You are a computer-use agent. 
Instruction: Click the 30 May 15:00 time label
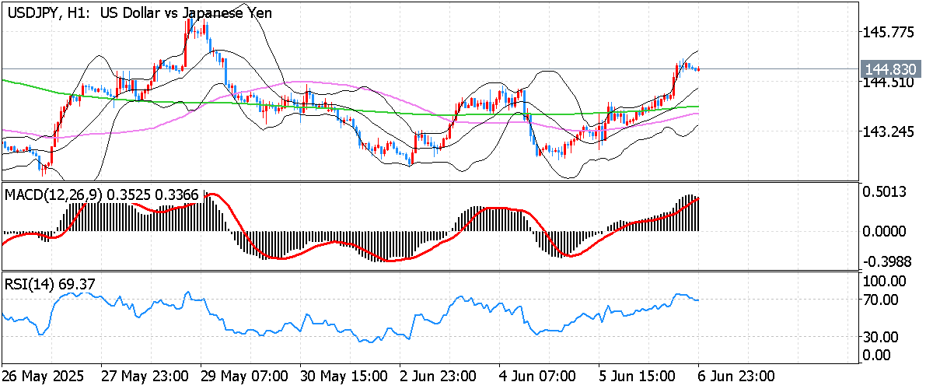pos(344,376)
